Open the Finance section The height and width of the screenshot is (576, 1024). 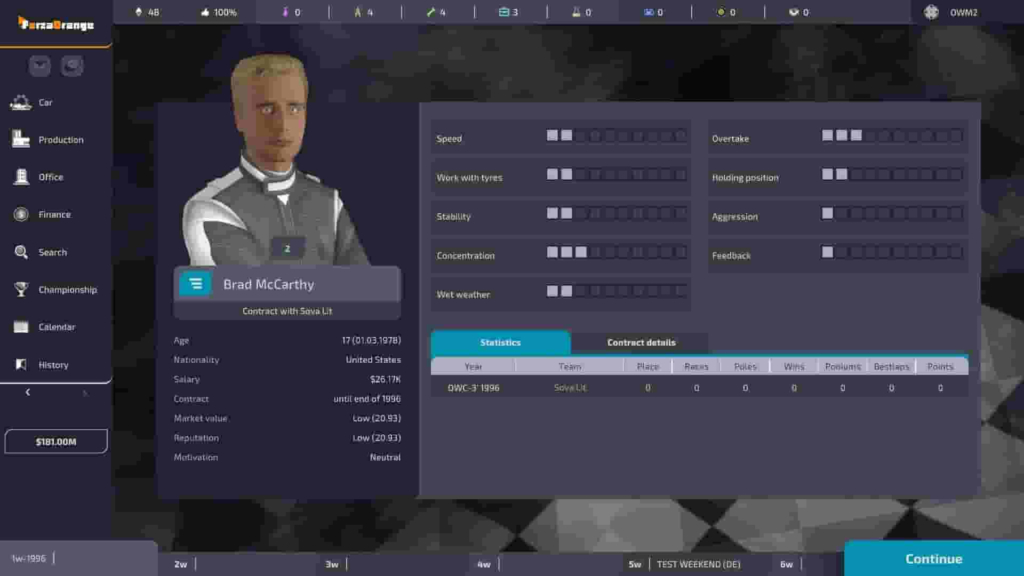point(54,214)
